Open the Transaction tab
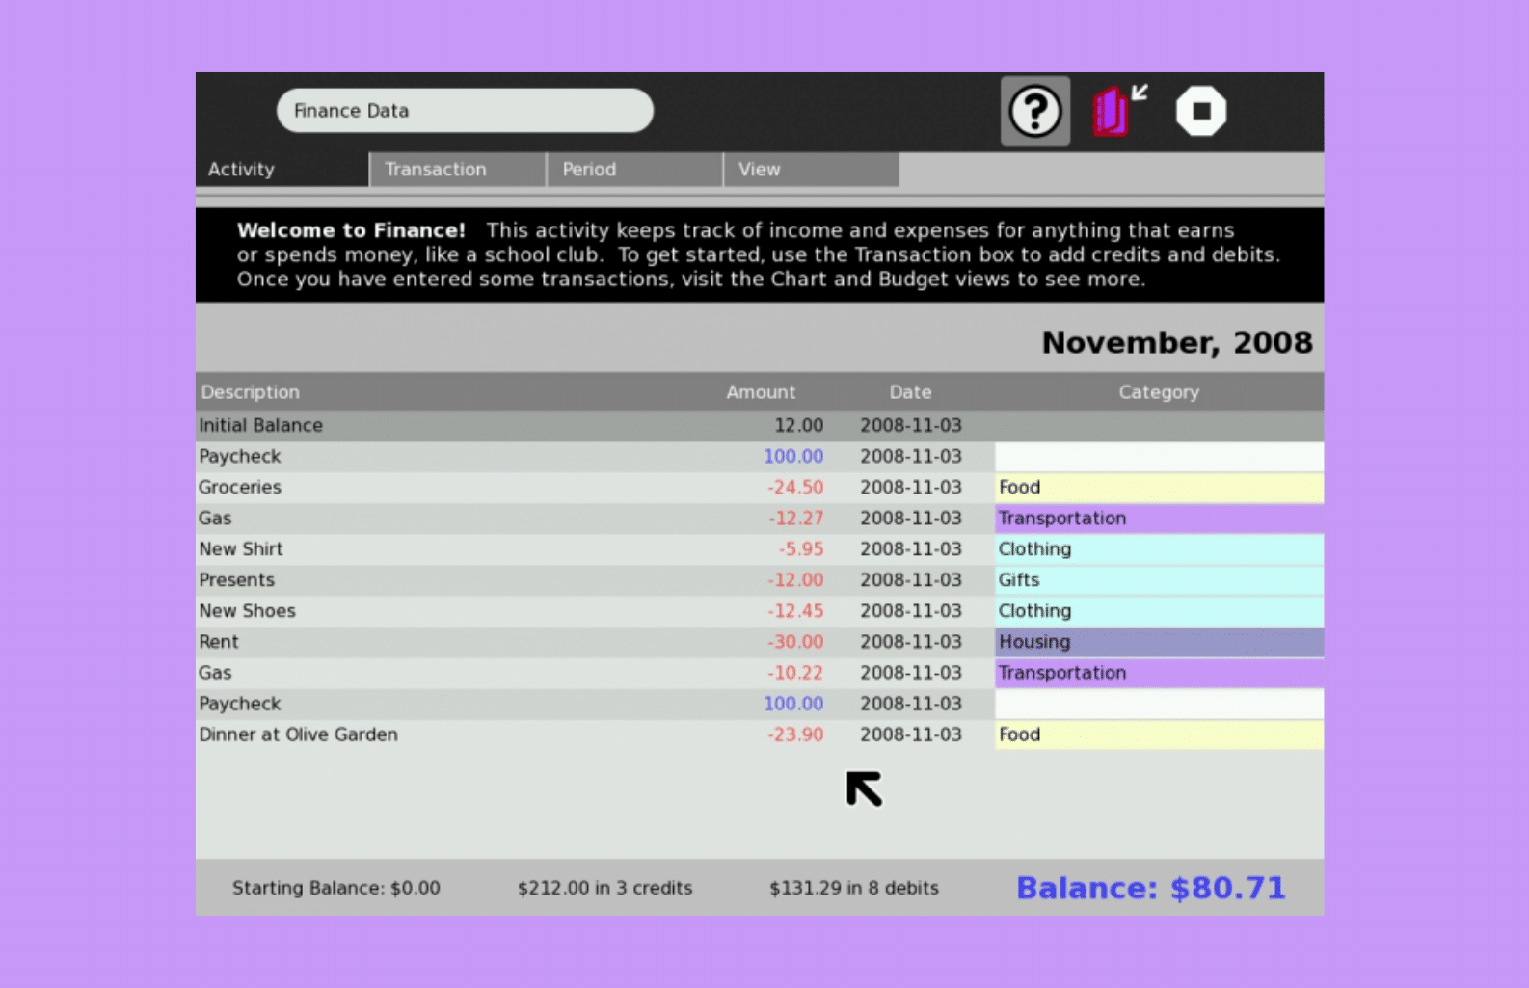This screenshot has height=988, width=1529. pyautogui.click(x=458, y=169)
